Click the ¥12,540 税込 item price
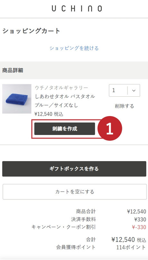 coord(49,114)
